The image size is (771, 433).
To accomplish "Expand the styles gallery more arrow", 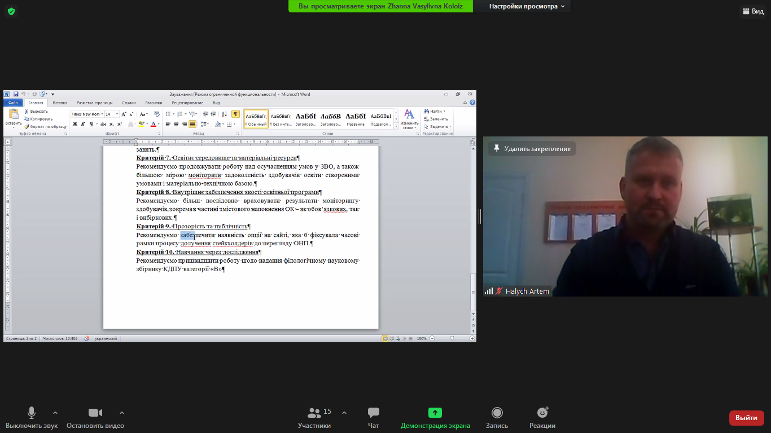I will pyautogui.click(x=396, y=127).
